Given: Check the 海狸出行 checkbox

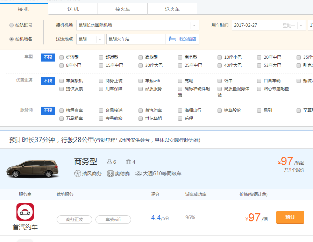Looking at the screenshot, I should click(x=180, y=111).
